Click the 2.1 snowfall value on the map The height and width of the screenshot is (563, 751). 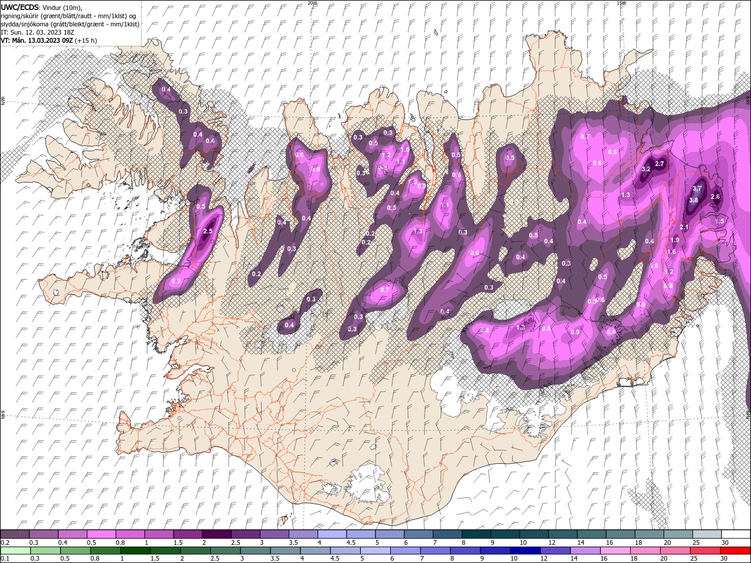point(684,227)
